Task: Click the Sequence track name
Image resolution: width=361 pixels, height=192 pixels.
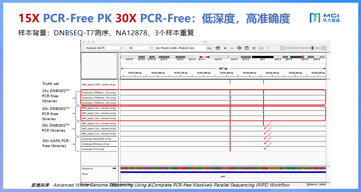Action: 87,169
